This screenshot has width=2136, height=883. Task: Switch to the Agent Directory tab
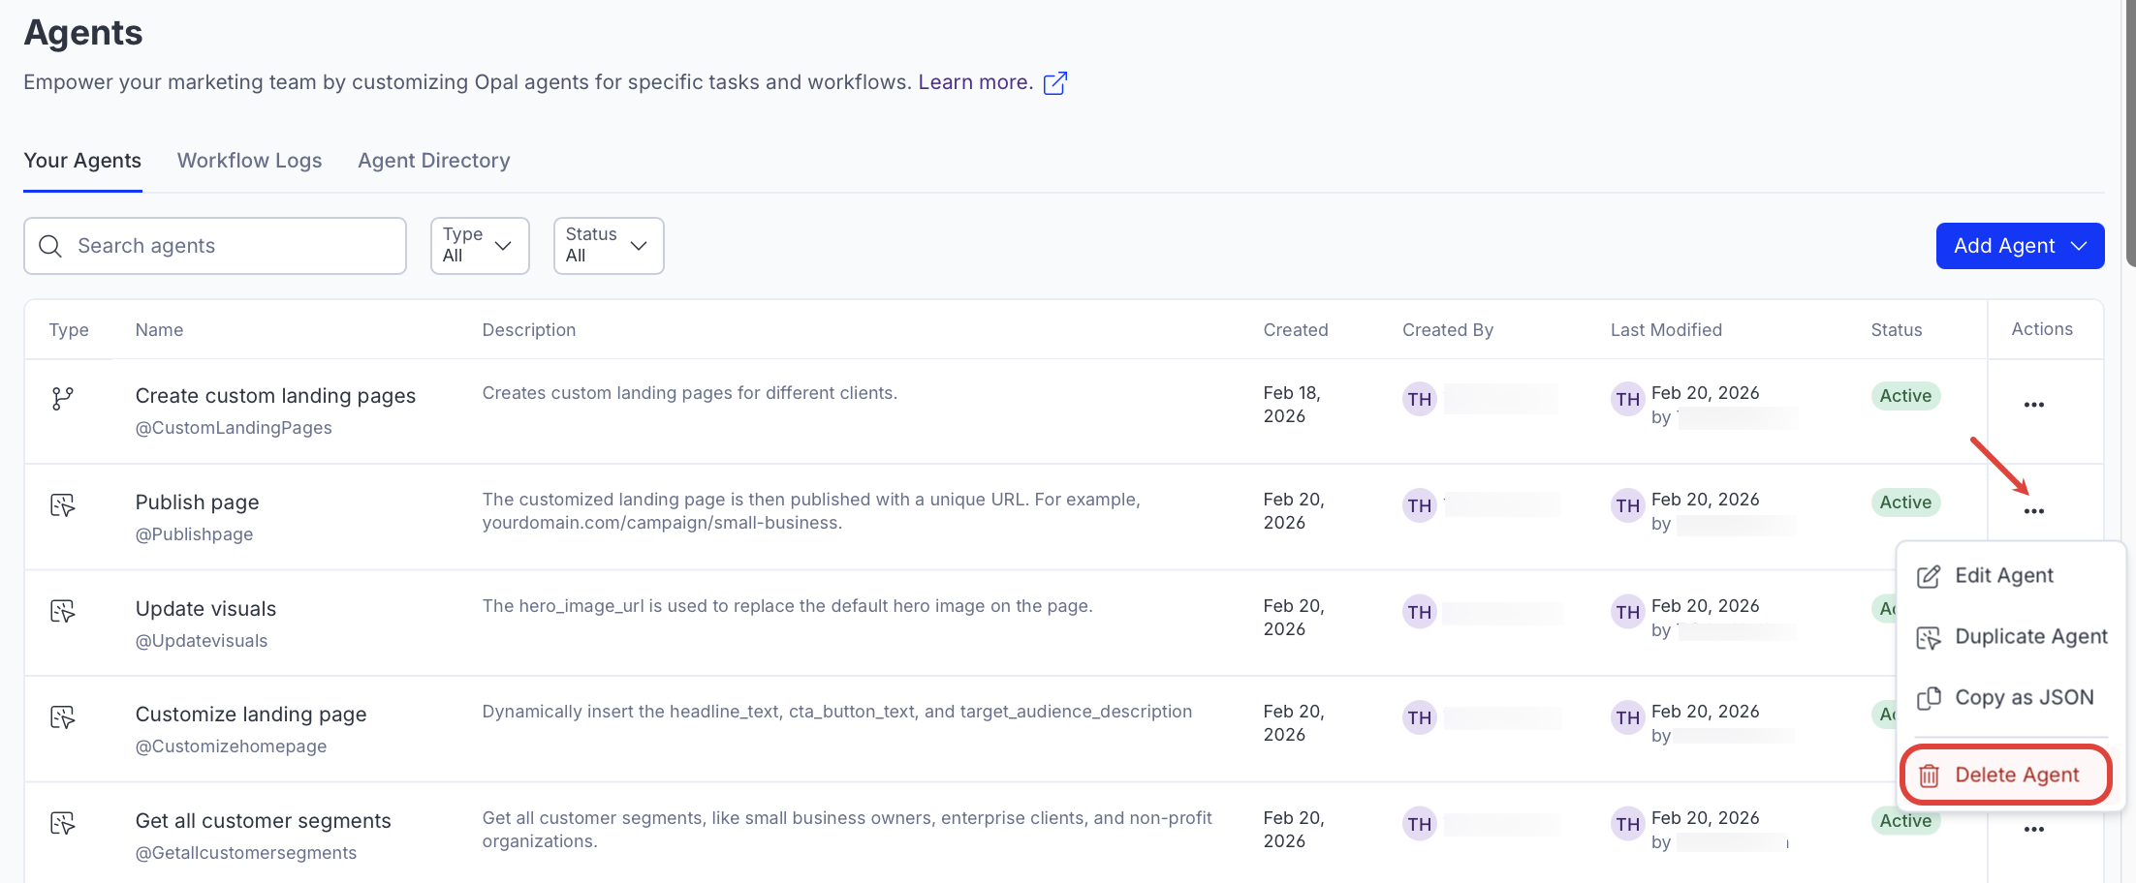[433, 161]
